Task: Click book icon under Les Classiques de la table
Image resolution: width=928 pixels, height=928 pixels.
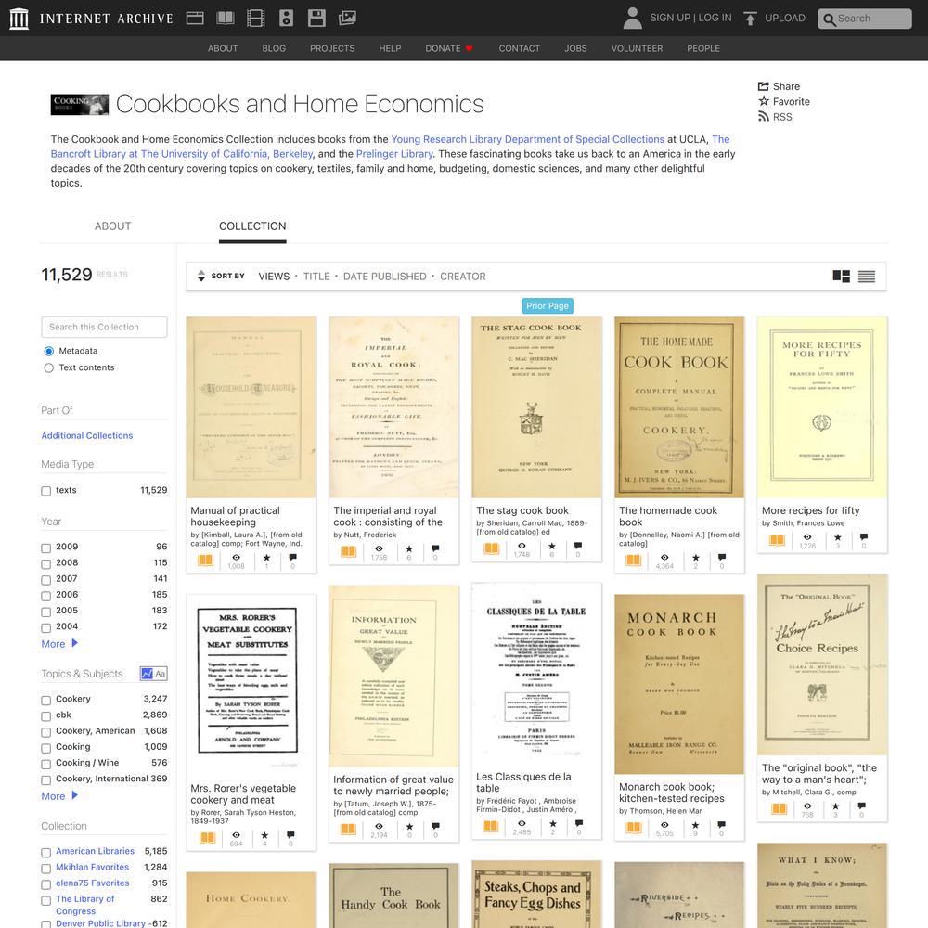Action: [491, 826]
